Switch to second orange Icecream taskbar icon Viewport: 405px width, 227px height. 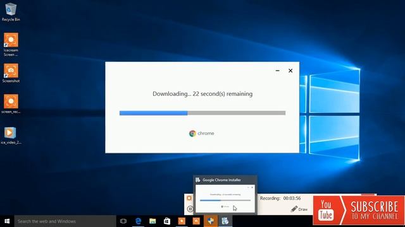pyautogui.click(x=196, y=221)
